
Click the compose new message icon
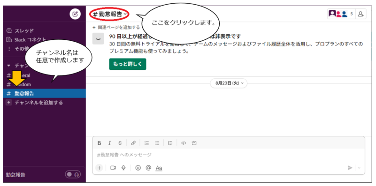(x=75, y=14)
